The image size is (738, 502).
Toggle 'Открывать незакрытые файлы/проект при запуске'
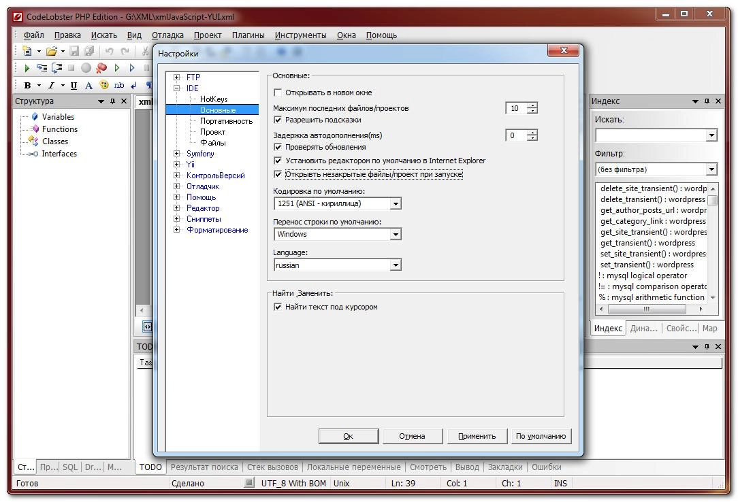click(278, 174)
